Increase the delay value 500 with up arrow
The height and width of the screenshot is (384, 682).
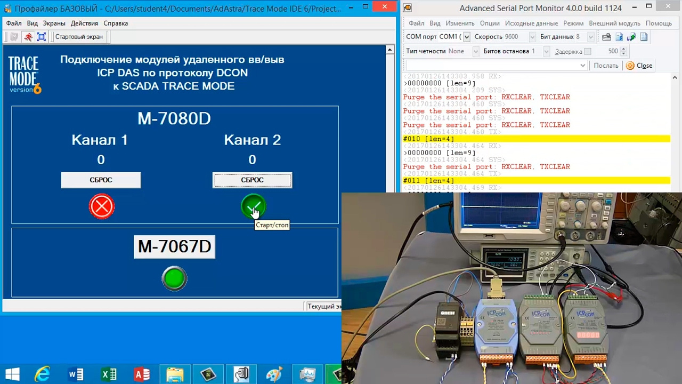pyautogui.click(x=623, y=49)
